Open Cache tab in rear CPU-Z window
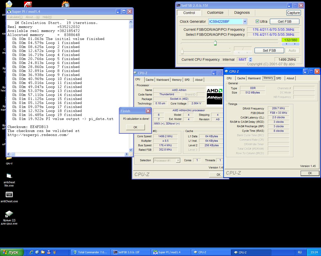 point(149,80)
